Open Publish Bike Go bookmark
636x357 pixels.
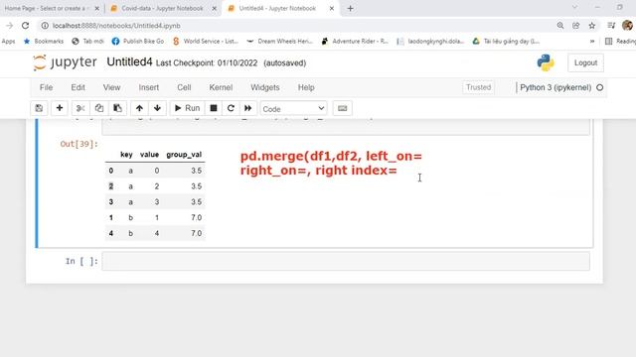tap(138, 42)
